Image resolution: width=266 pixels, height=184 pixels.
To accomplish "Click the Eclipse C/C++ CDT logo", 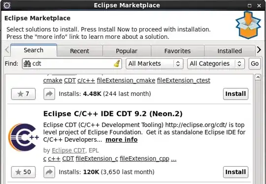I will click(x=24, y=137).
